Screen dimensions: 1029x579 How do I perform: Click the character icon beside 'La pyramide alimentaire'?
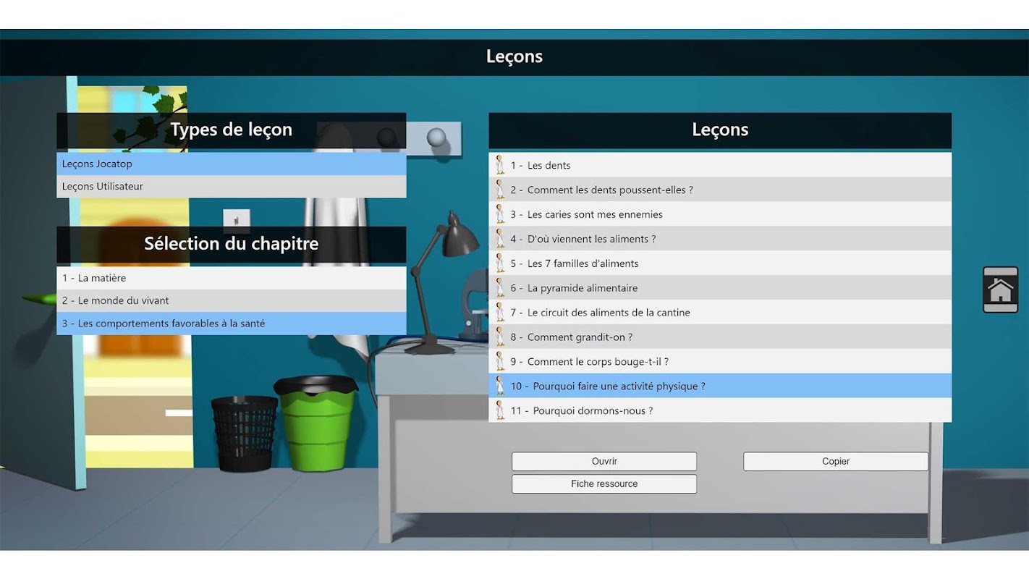tap(499, 288)
